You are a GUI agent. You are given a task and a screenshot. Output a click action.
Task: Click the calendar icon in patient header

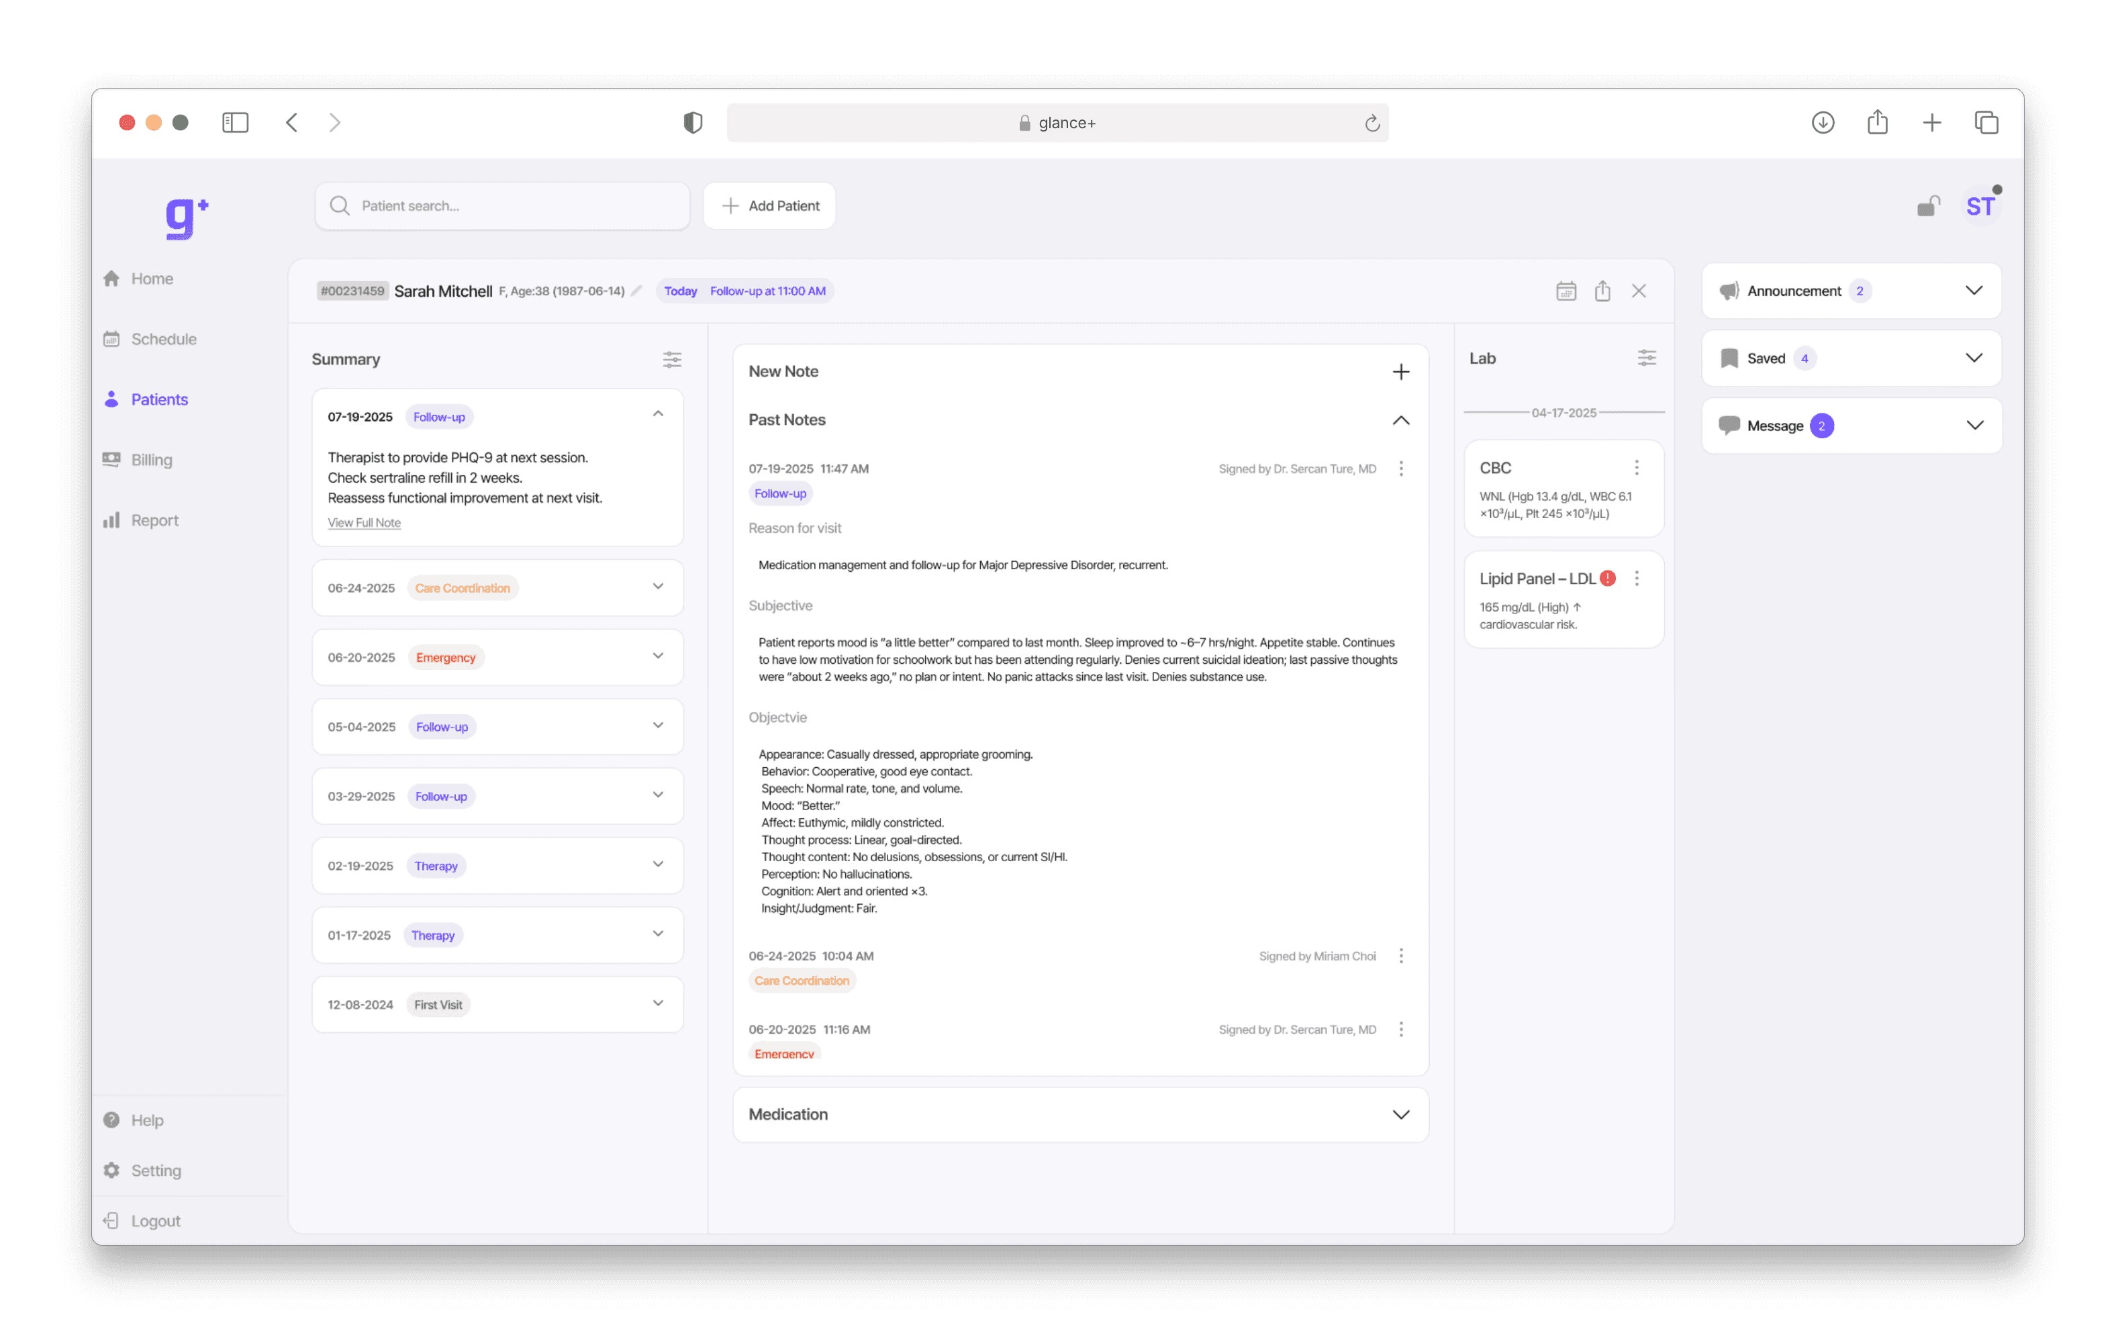(1566, 291)
